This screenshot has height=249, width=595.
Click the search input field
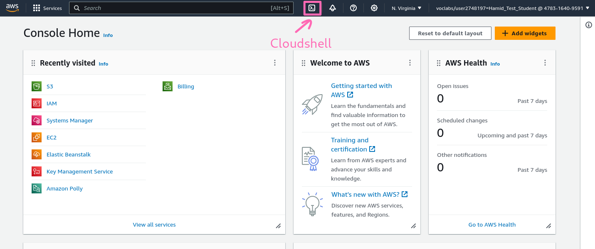[x=181, y=8]
